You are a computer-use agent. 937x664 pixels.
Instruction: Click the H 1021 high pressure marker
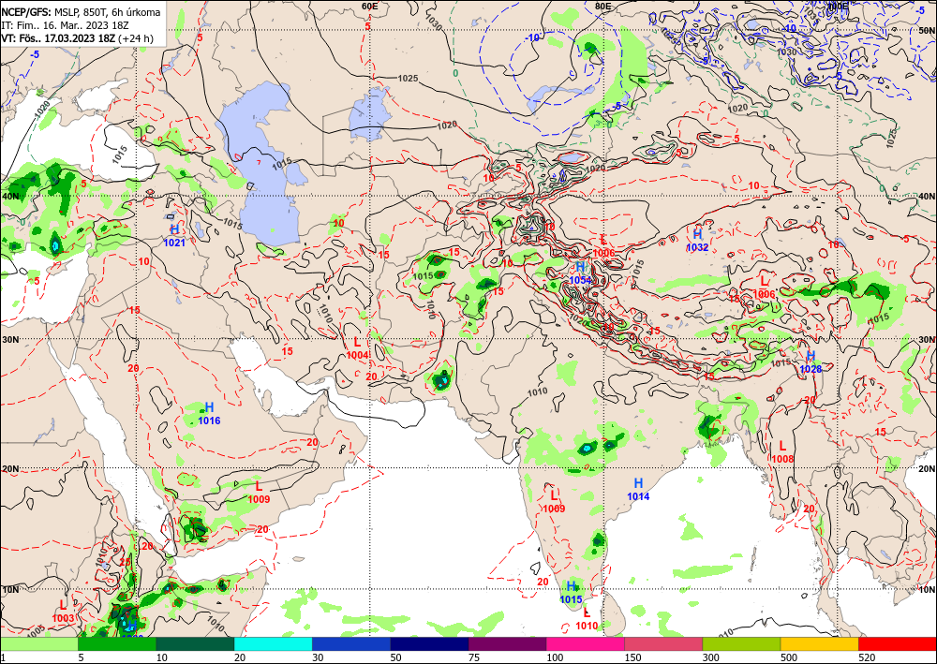(x=174, y=235)
